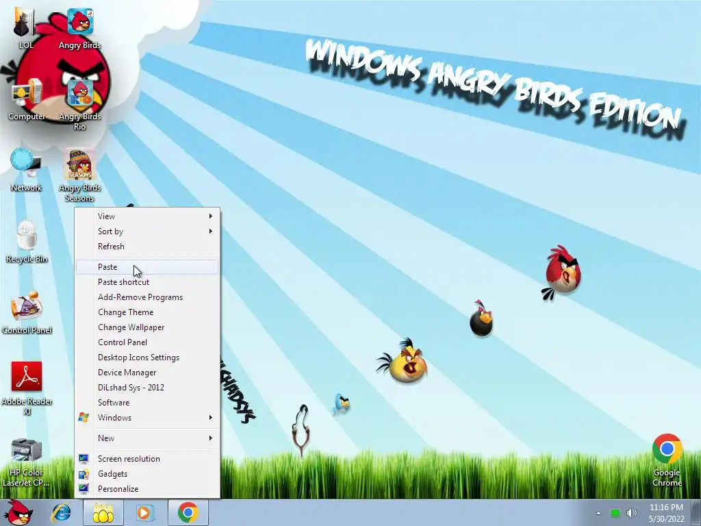Switch to Chrome in the taskbar
Viewport: 701px width, 526px height.
tap(188, 512)
